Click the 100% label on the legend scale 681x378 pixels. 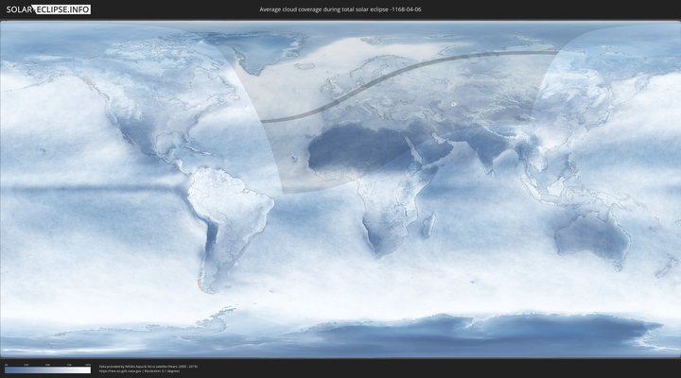(x=88, y=365)
